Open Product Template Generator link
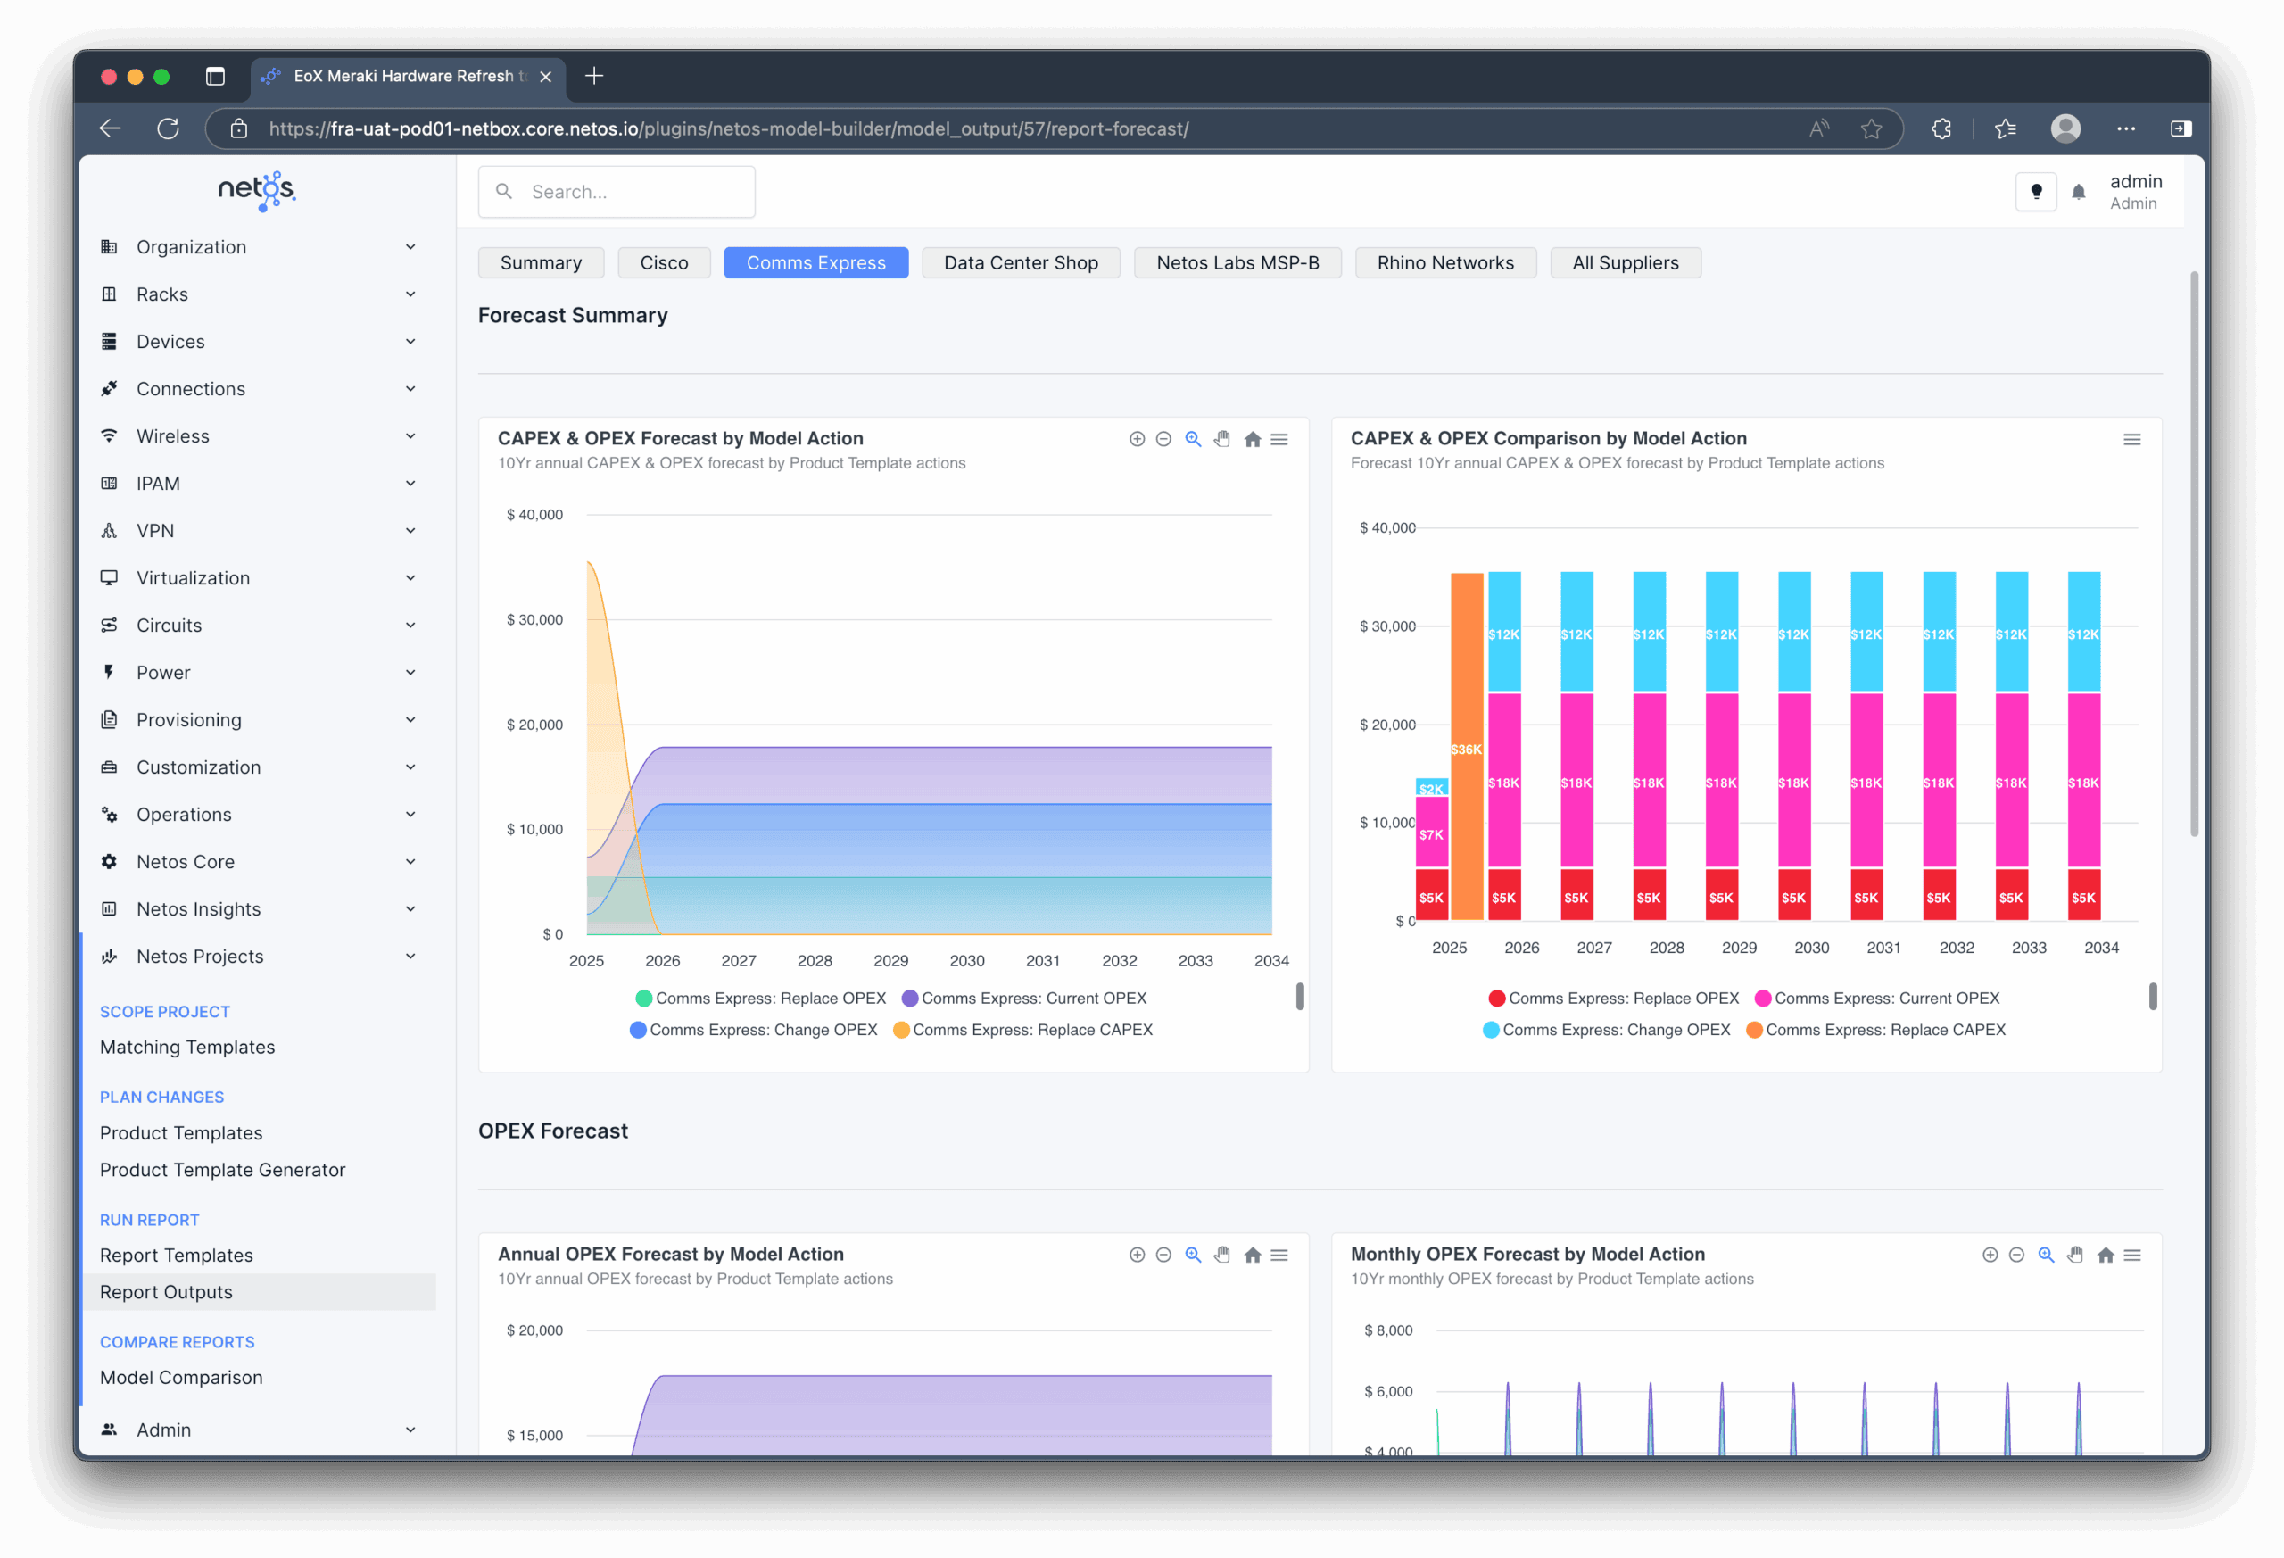The width and height of the screenshot is (2284, 1558). coord(223,1170)
